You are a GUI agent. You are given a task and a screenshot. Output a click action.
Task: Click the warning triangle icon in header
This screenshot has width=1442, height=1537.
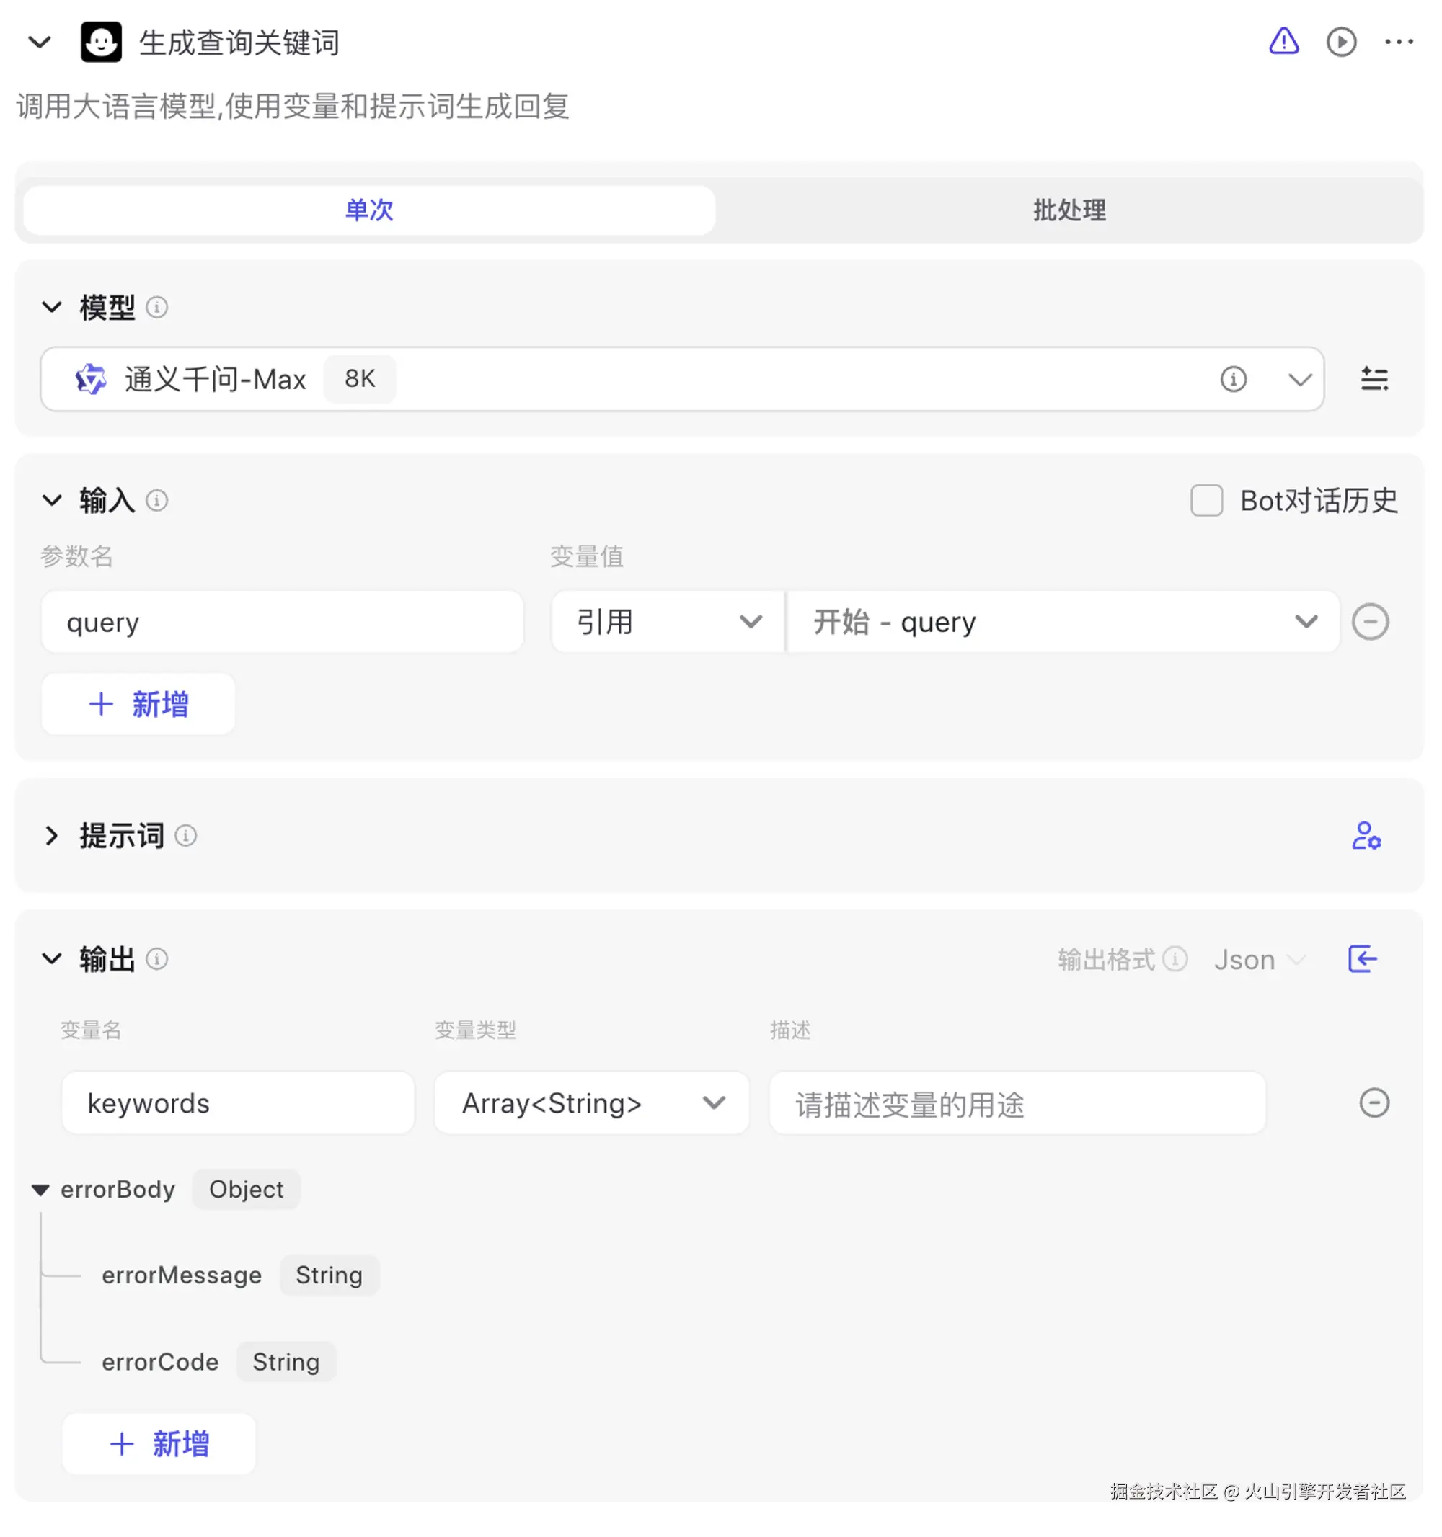point(1283,41)
